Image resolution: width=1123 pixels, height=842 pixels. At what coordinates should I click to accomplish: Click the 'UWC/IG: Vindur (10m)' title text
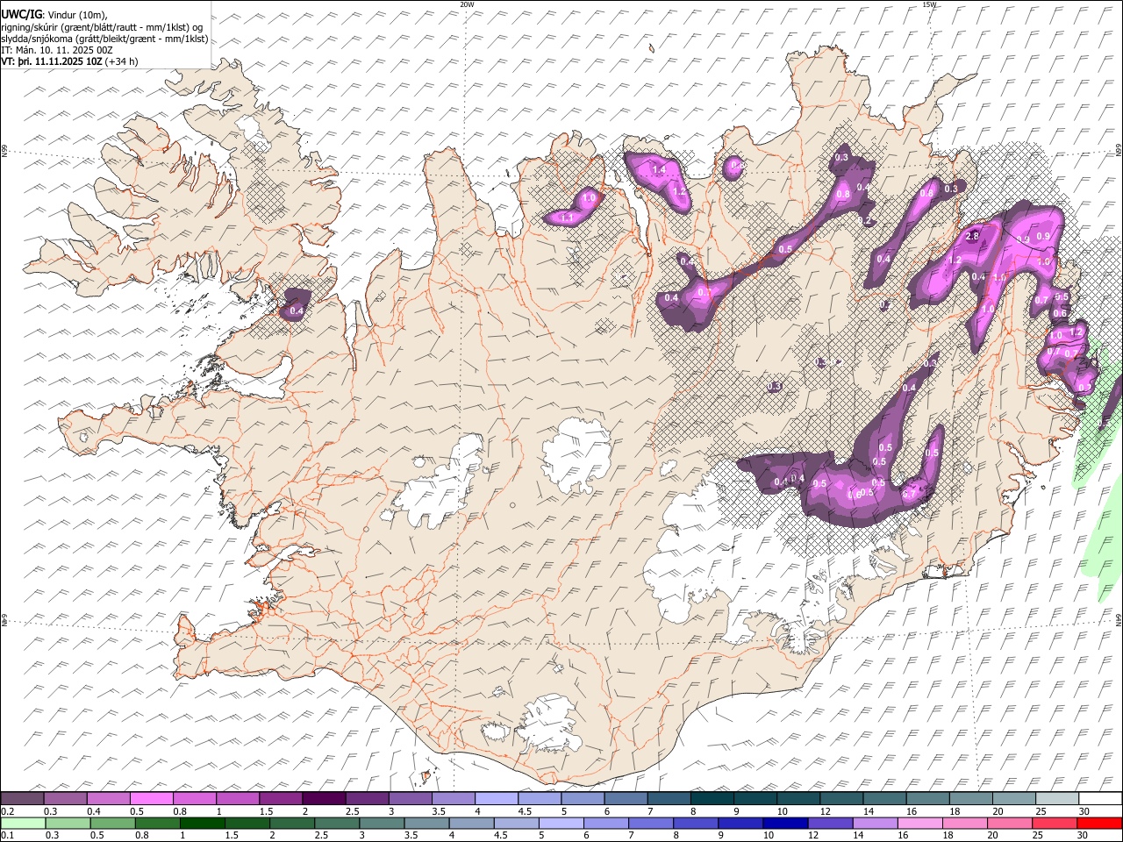tap(54, 14)
